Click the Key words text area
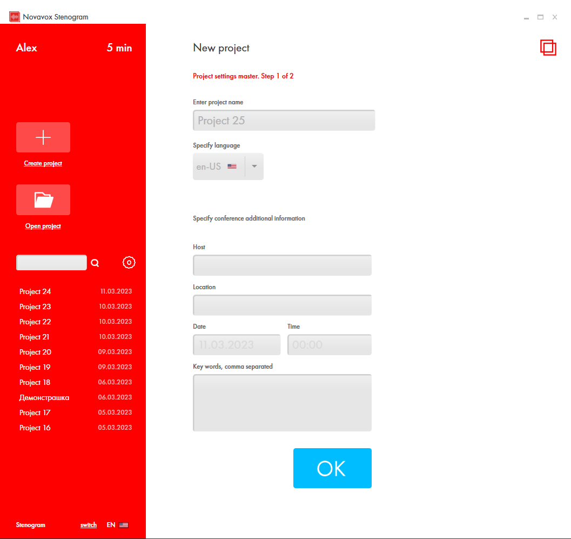This screenshot has width=571, height=539. tap(282, 403)
